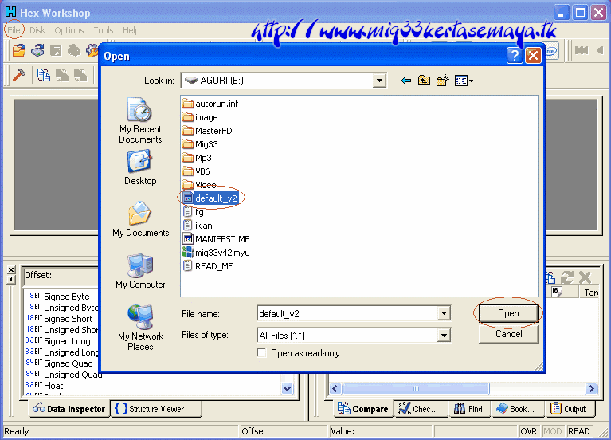Image resolution: width=611 pixels, height=440 pixels.
Task: Go back using the blue arrow in Open dialog
Action: coord(406,81)
